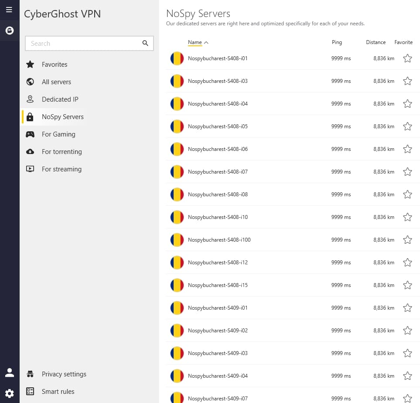Click the Favorites star icon in sidebar
This screenshot has width=420, height=403.
pyautogui.click(x=30, y=64)
